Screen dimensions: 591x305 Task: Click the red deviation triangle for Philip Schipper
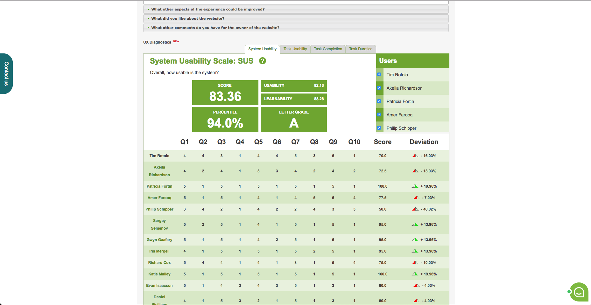415,209
